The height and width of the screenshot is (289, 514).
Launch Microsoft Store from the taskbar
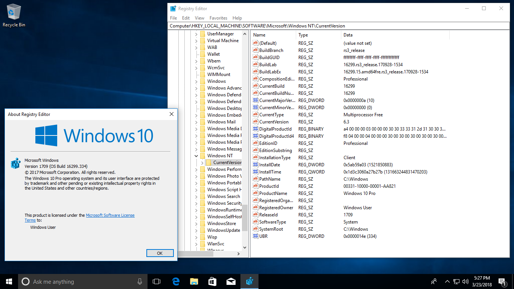(213, 281)
